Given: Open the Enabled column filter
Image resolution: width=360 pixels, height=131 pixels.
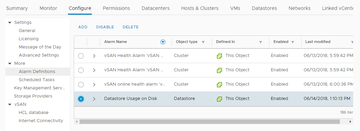Looking at the screenshot, I should coord(292,42).
